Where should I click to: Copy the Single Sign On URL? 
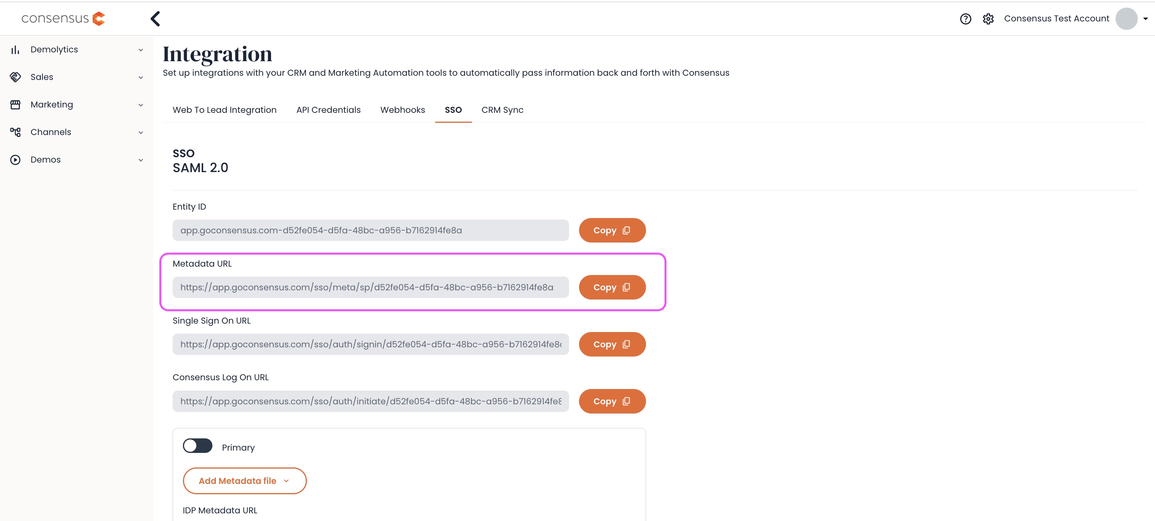tap(612, 344)
